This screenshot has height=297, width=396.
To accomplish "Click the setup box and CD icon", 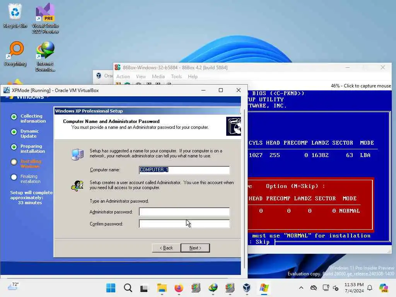I will coord(234,126).
